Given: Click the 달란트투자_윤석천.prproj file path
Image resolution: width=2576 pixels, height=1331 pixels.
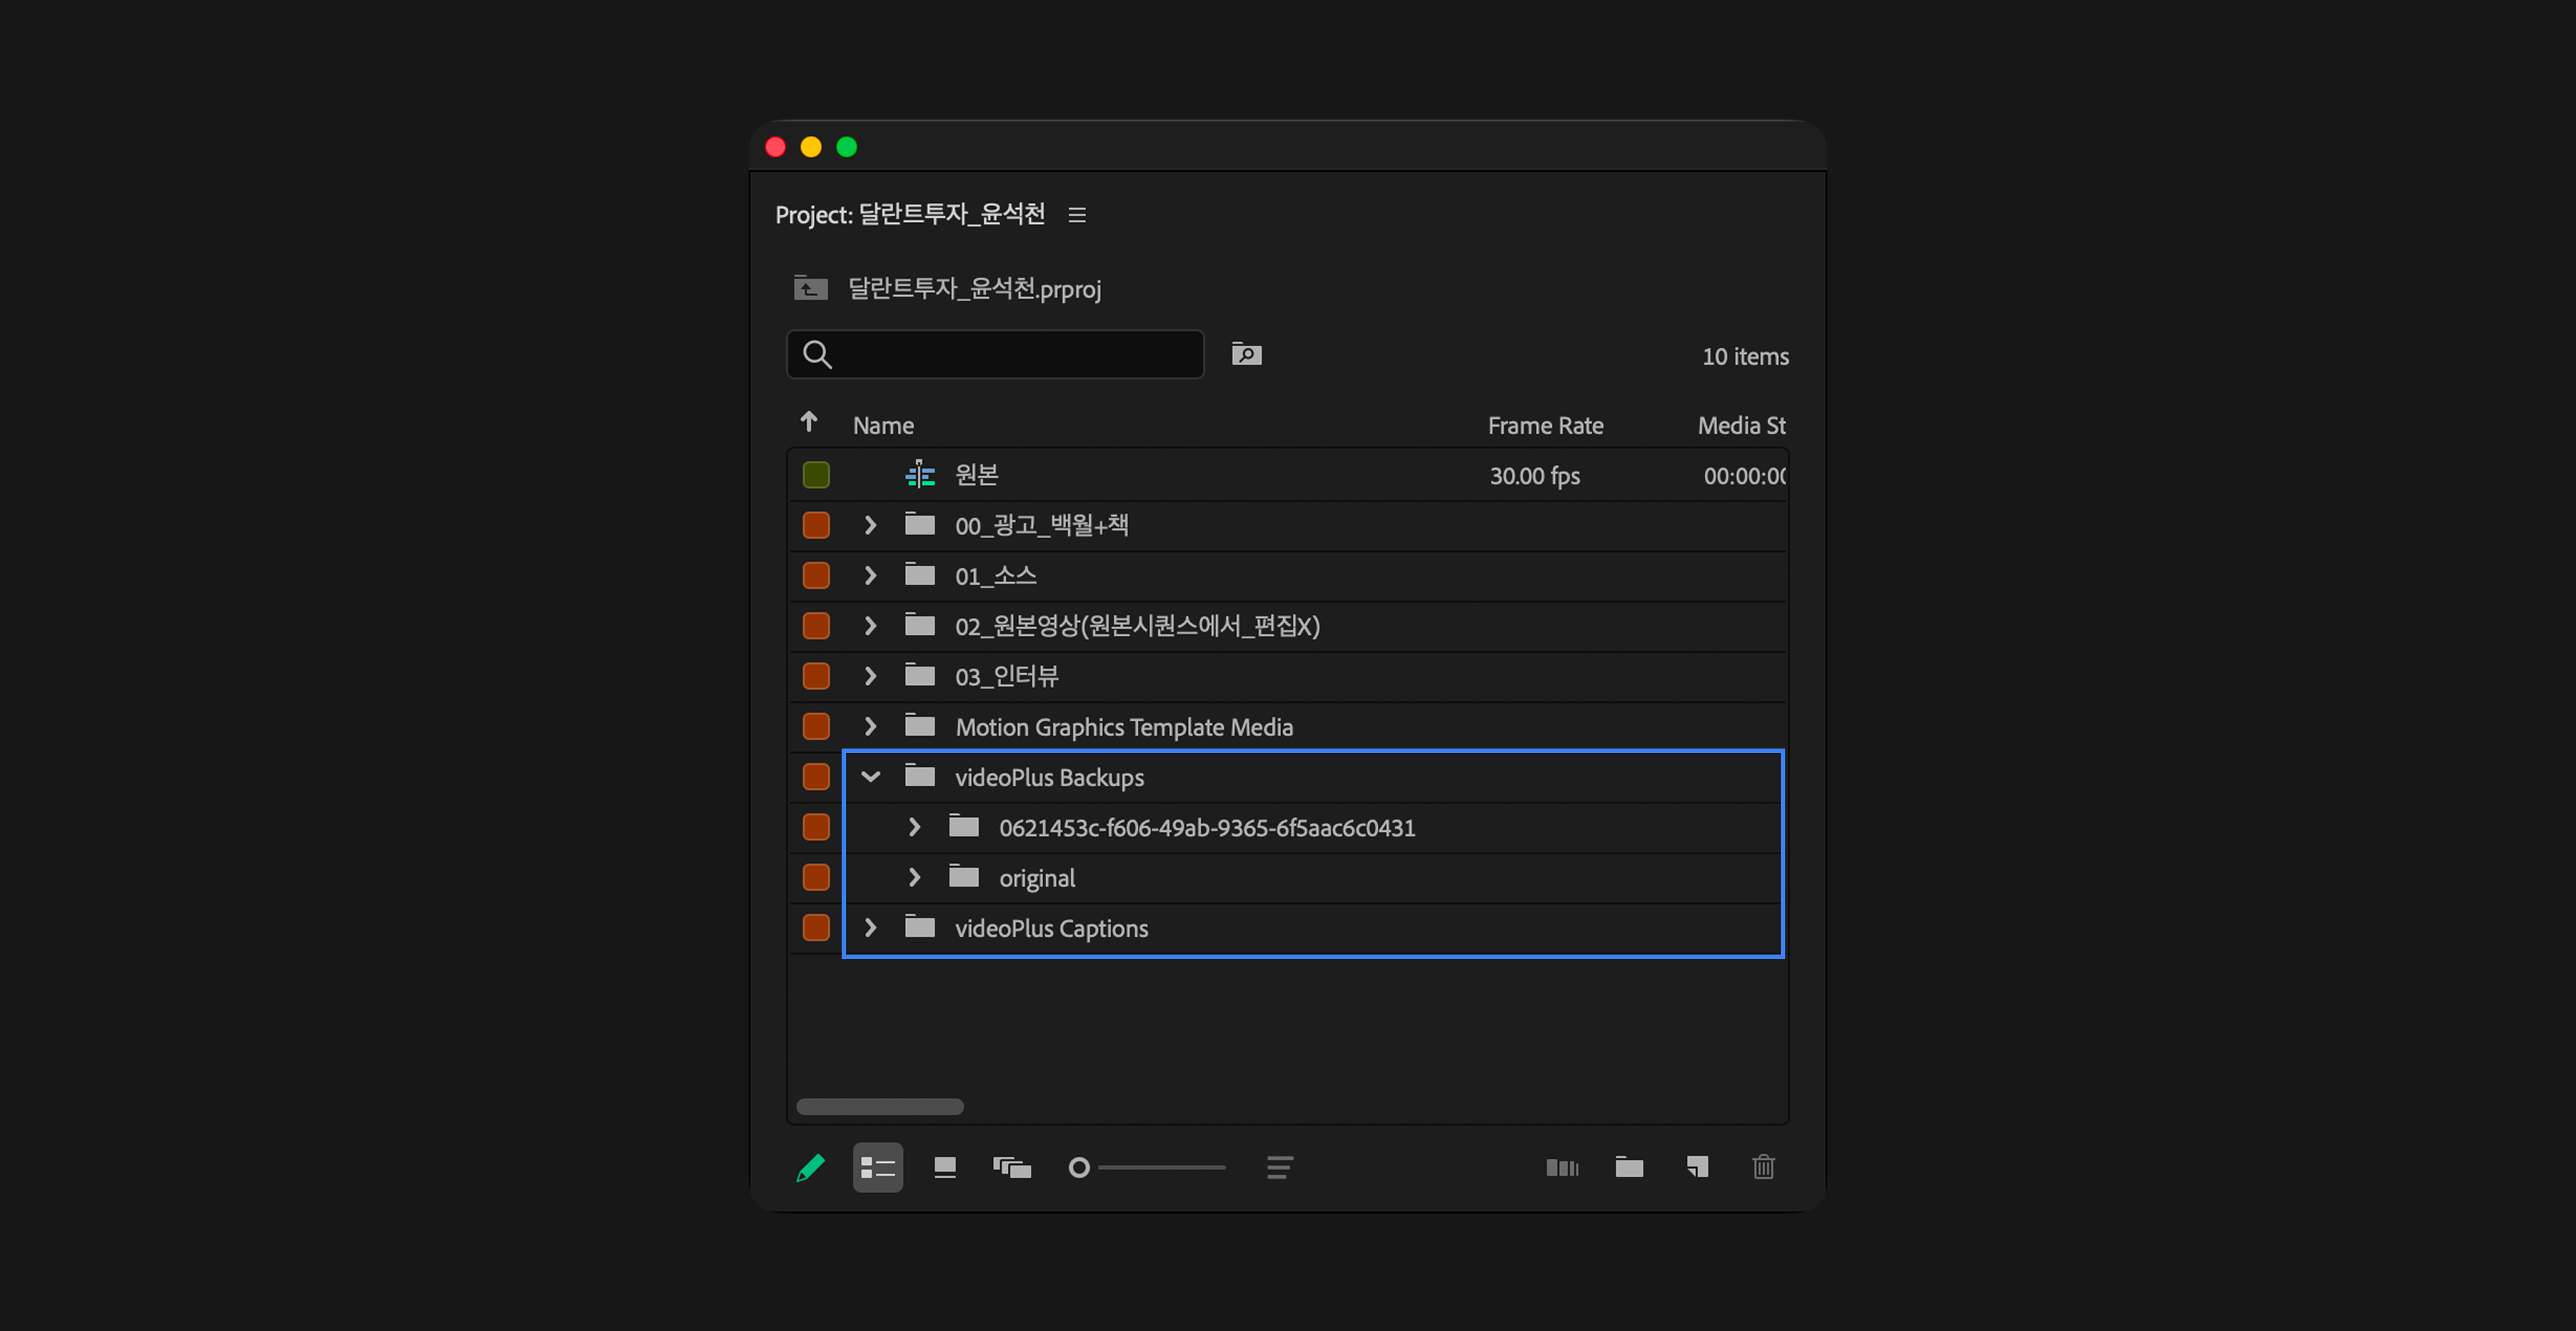Looking at the screenshot, I should coord(974,289).
